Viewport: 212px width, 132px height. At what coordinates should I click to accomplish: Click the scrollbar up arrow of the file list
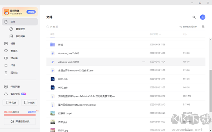click(x=211, y=39)
